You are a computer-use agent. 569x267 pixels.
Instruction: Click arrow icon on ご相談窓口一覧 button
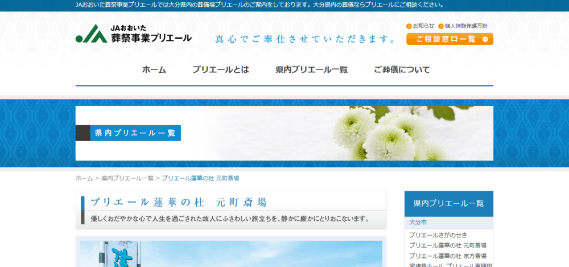click(x=485, y=39)
